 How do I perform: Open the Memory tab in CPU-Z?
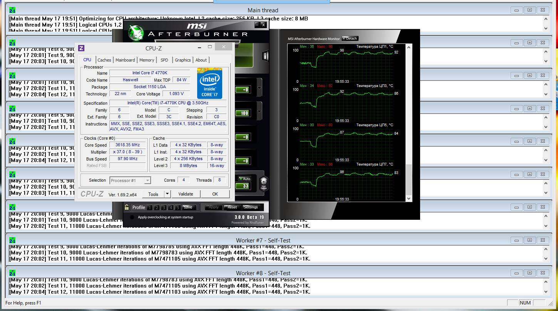coord(147,60)
